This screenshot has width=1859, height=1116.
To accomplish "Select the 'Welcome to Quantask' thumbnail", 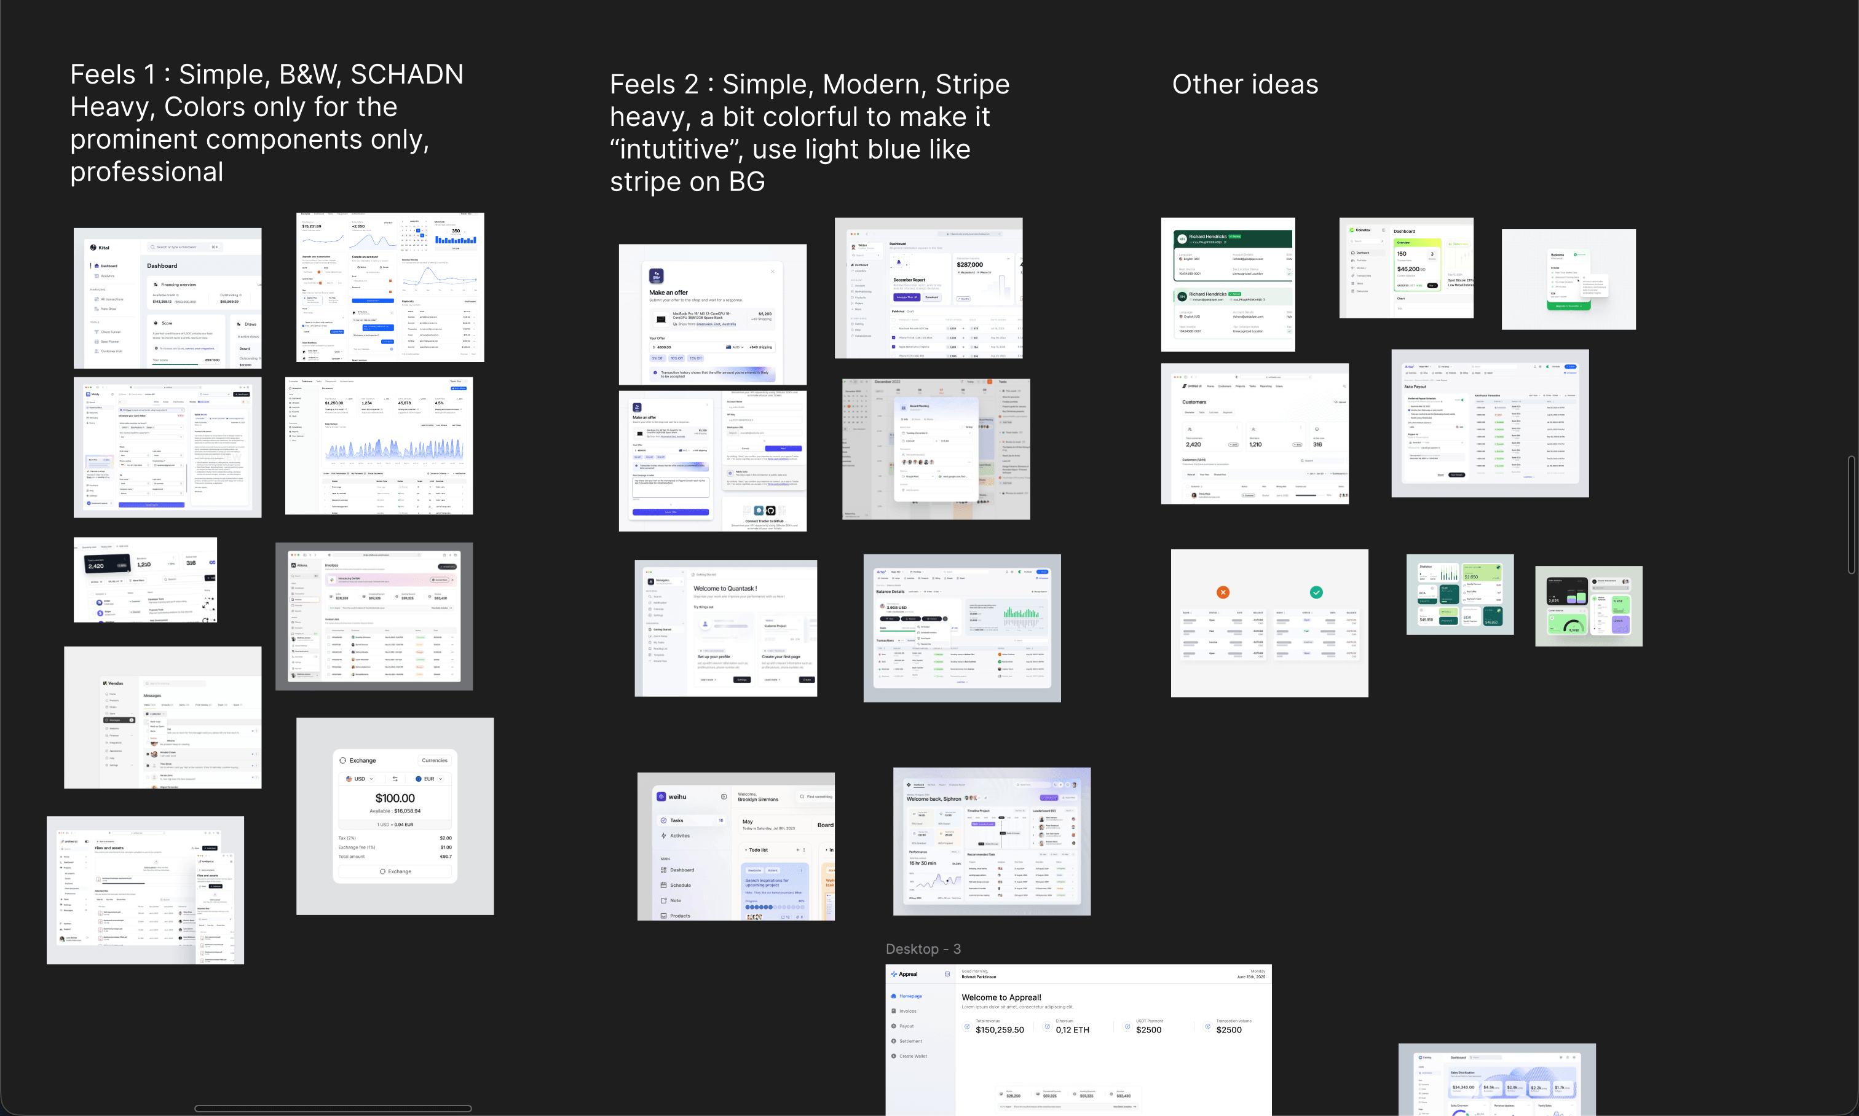I will click(x=726, y=628).
